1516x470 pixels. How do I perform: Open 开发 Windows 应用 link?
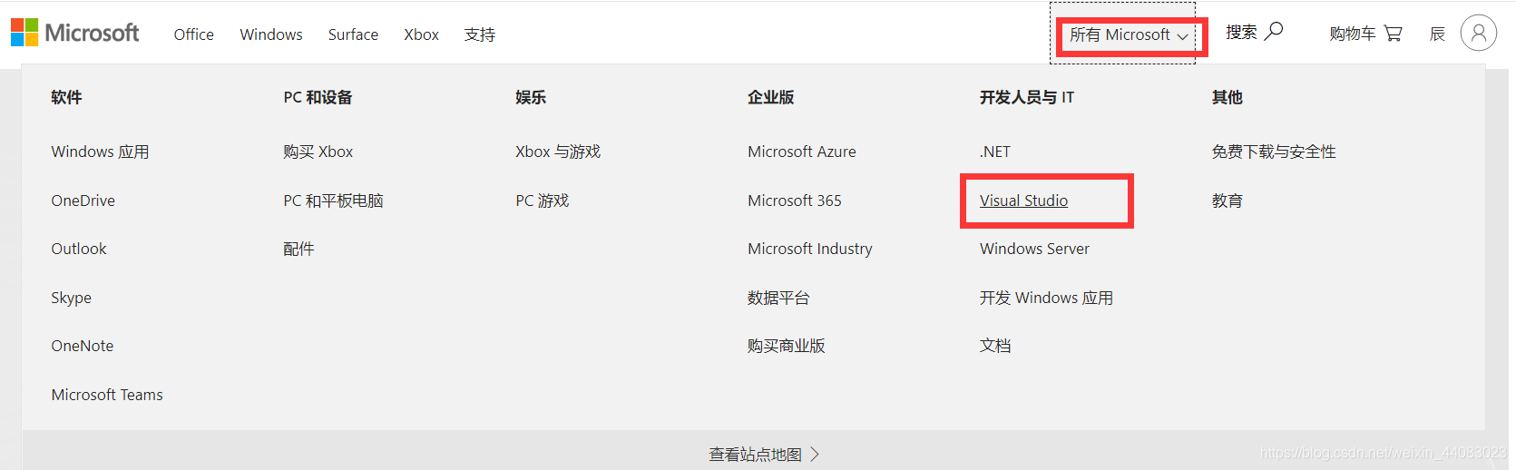(x=1046, y=298)
